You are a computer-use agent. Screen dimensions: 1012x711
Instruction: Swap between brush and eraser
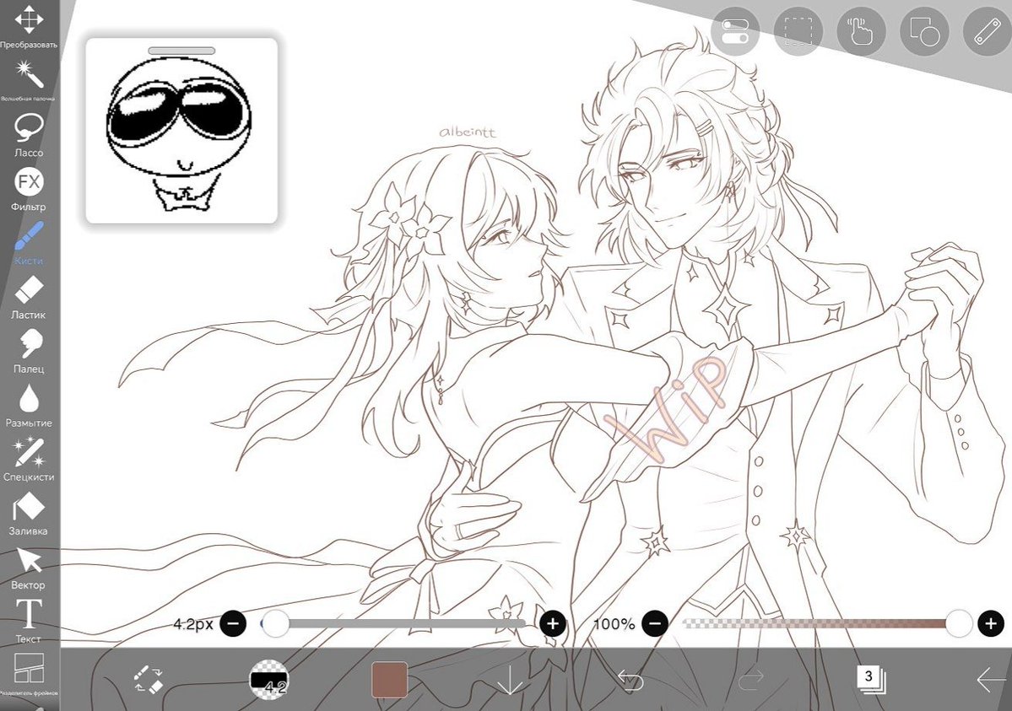pos(149,679)
